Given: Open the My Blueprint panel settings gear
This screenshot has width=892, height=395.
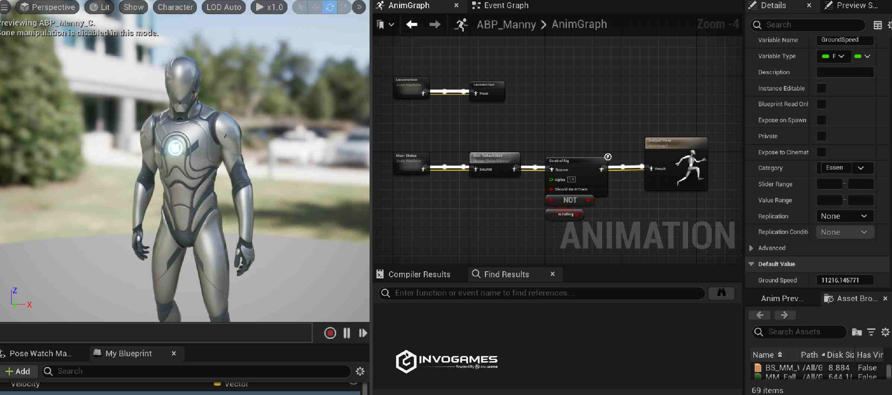Looking at the screenshot, I should (359, 371).
